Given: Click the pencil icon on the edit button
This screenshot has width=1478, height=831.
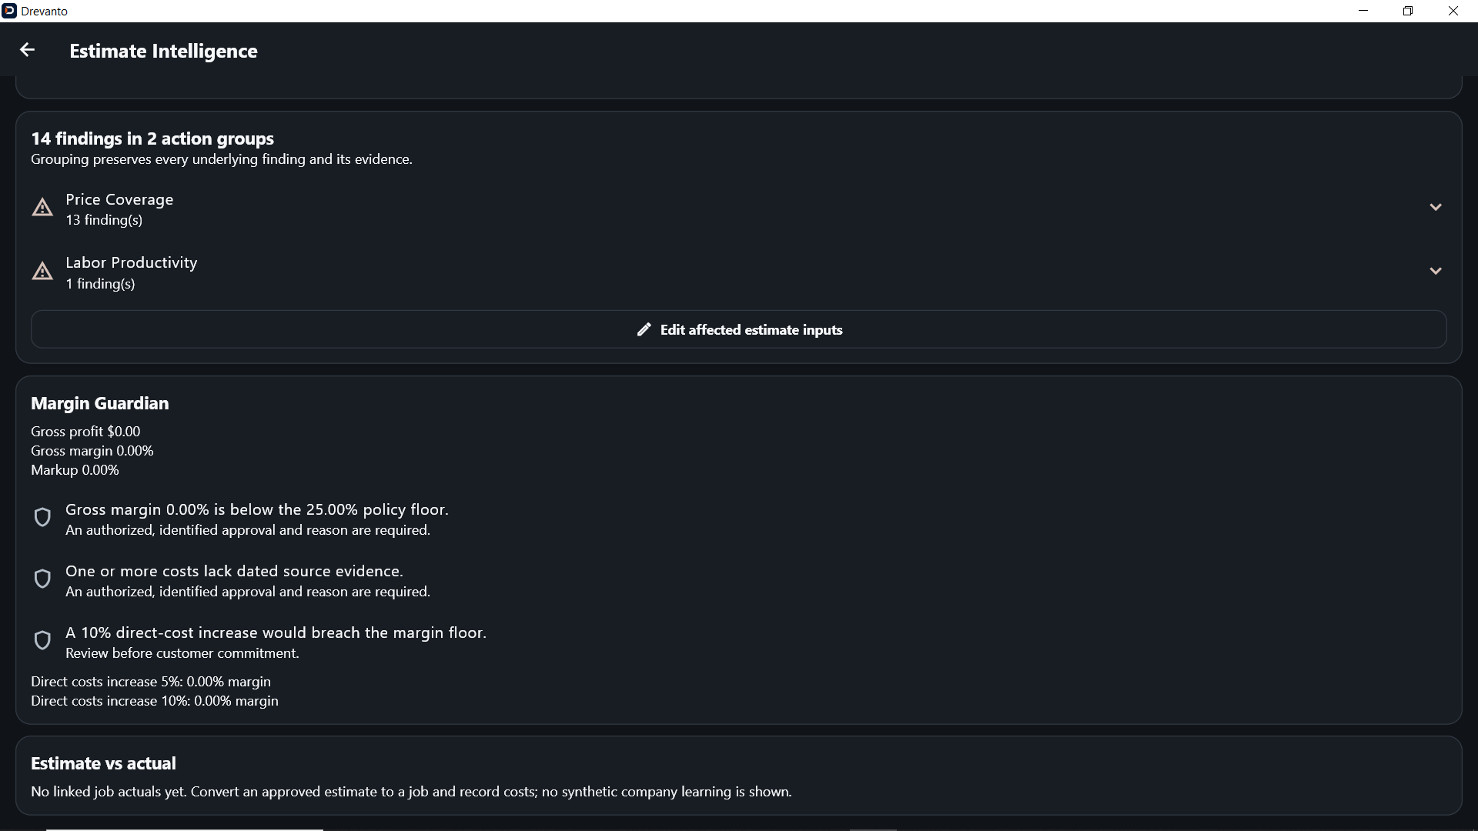Looking at the screenshot, I should click(x=644, y=329).
